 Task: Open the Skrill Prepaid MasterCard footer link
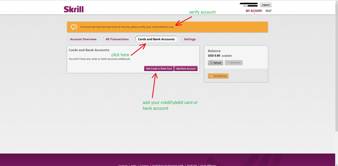point(168,165)
